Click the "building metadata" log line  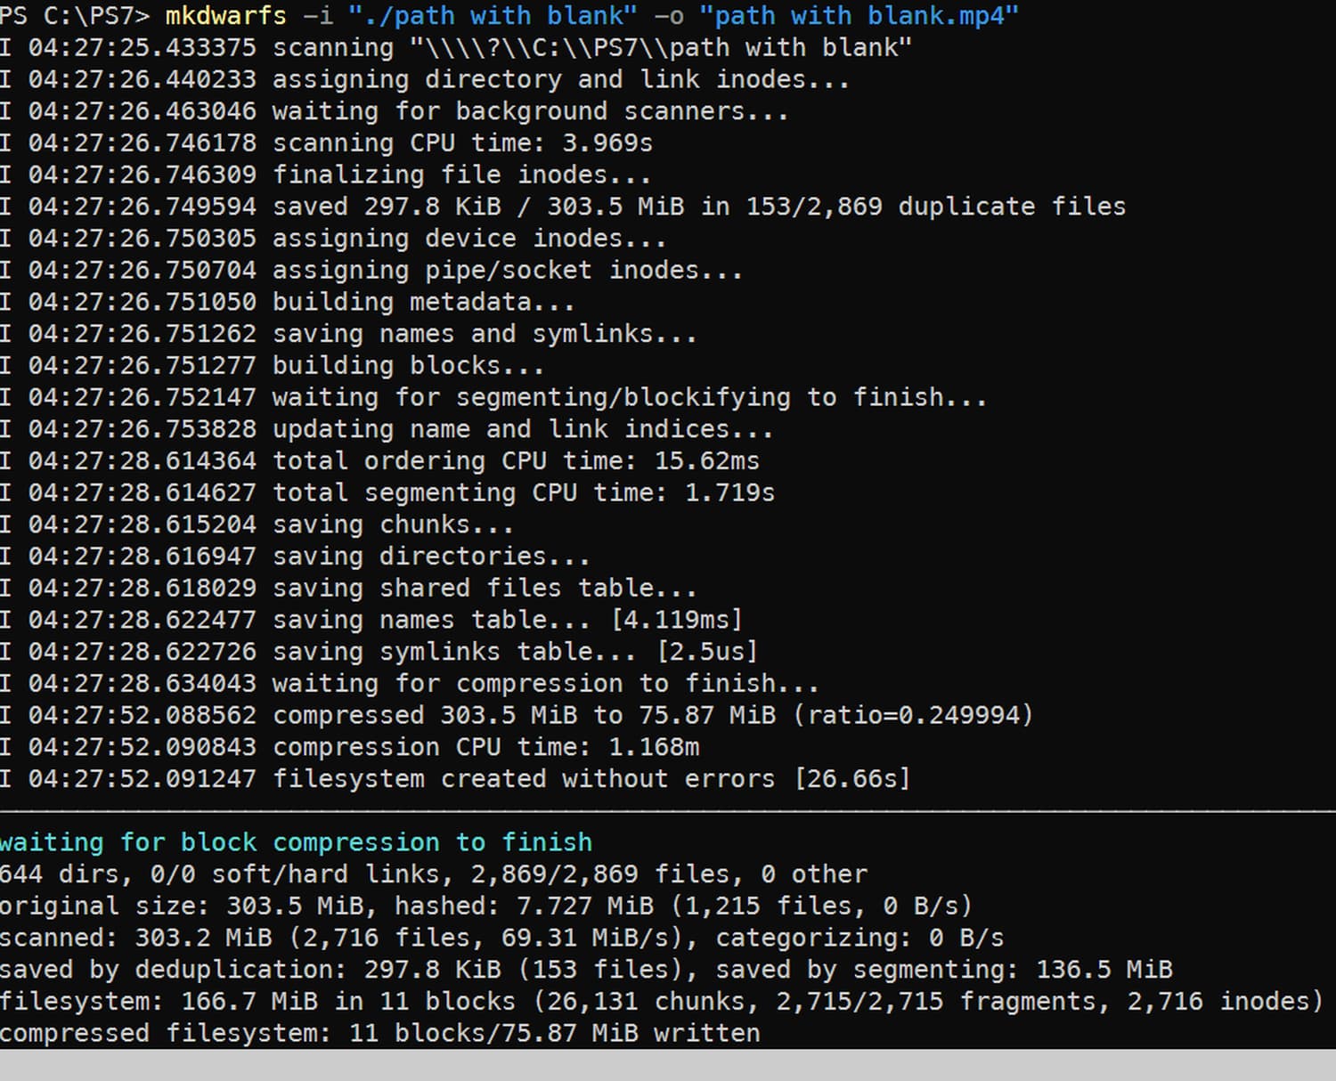pos(423,302)
